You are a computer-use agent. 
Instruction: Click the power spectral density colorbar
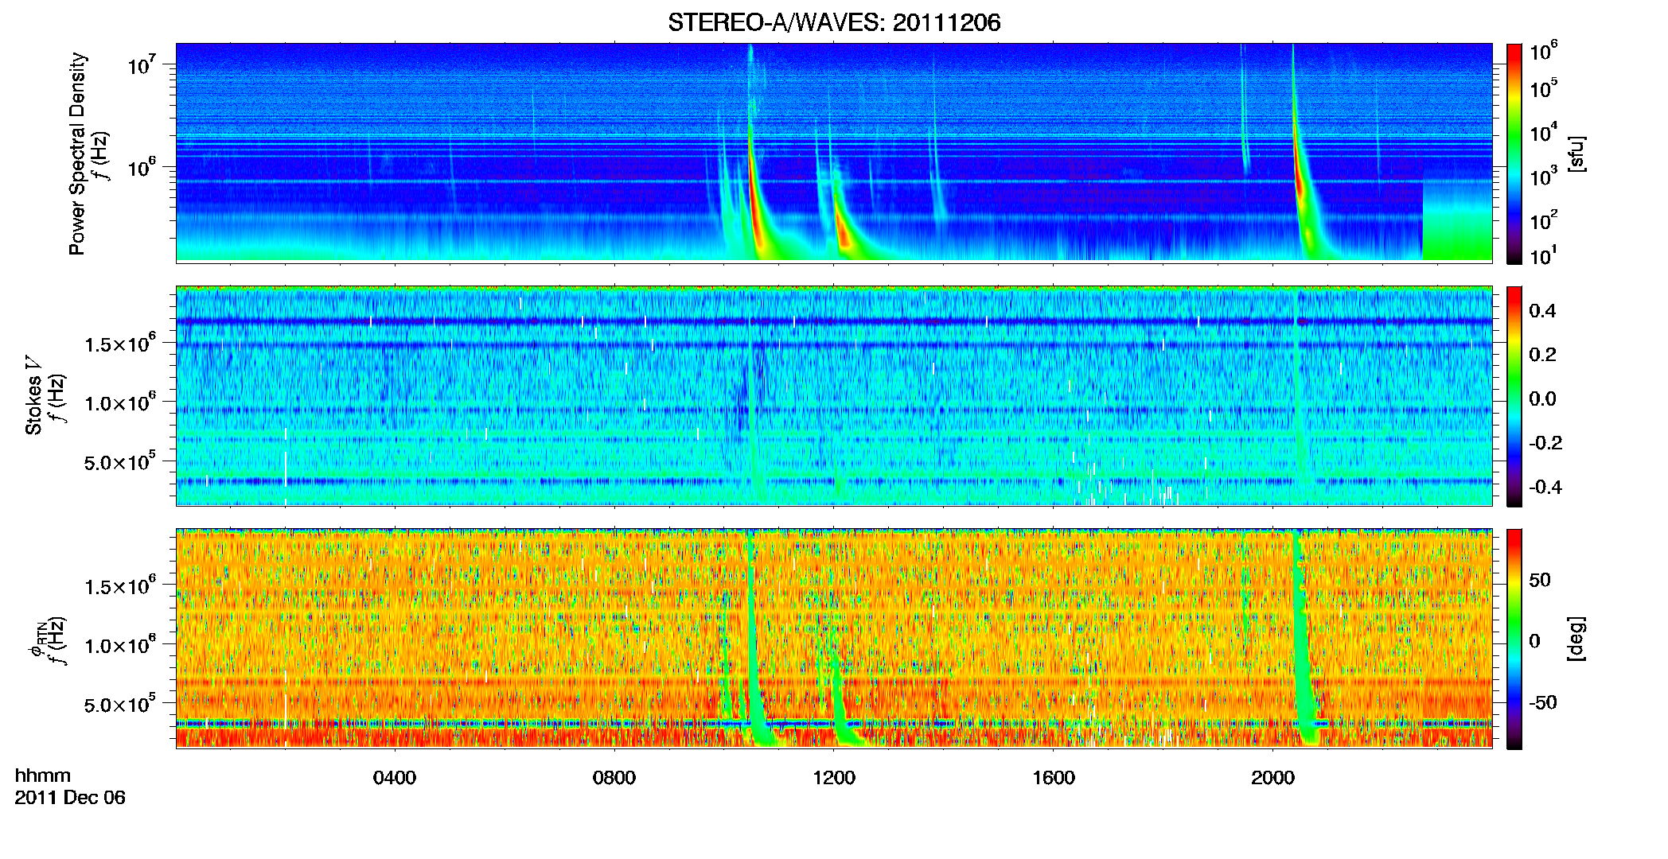(x=1514, y=154)
